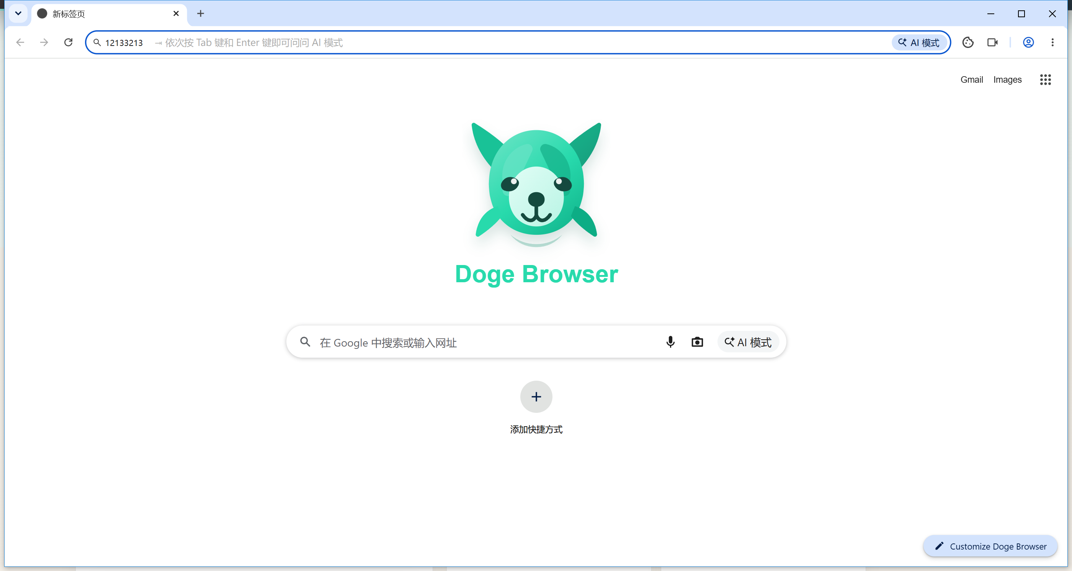
Task: Open a new tab with plus button
Action: [201, 14]
